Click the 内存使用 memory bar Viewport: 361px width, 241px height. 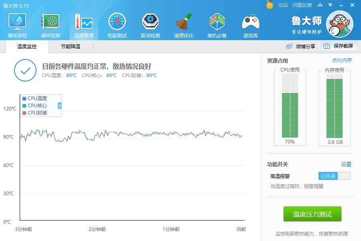(x=334, y=106)
